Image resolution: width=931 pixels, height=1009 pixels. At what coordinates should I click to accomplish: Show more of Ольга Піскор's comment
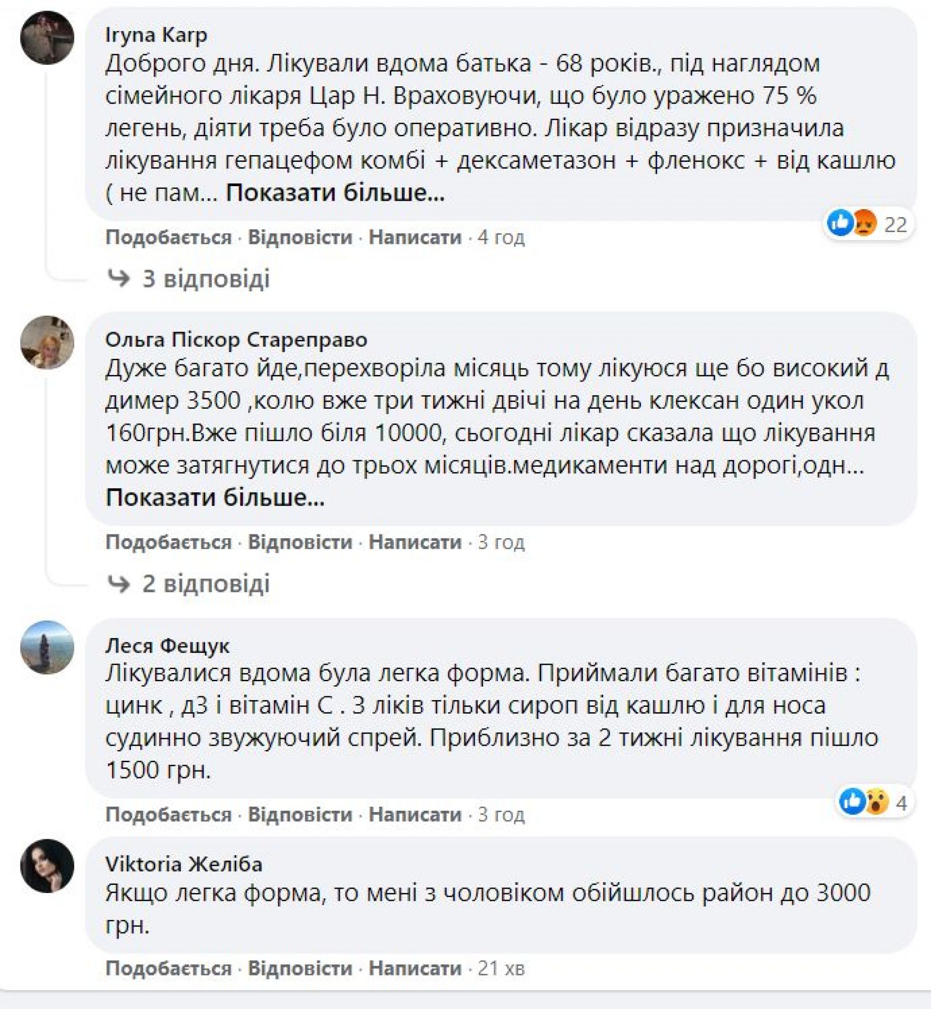(215, 497)
